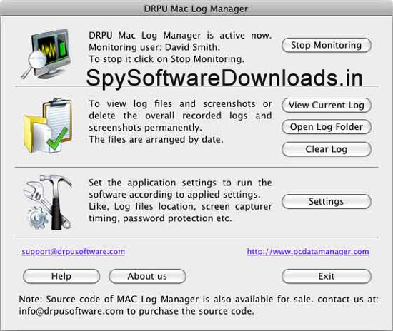Open View Current Log
This screenshot has height=331, width=393.
pyautogui.click(x=326, y=105)
